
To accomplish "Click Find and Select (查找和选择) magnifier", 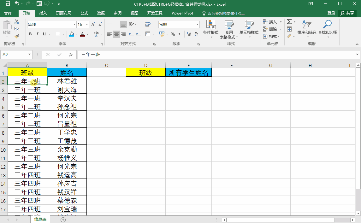I will click(x=327, y=28).
